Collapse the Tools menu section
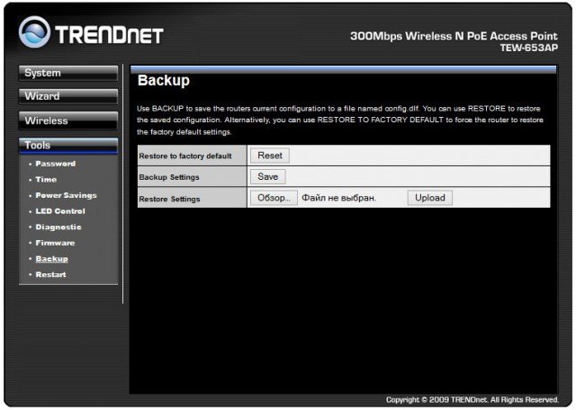Viewport: 576px width, 410px height. 68,145
